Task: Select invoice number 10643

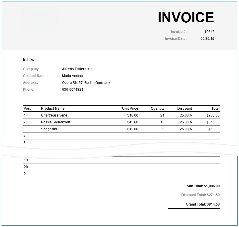Action: pos(209,31)
